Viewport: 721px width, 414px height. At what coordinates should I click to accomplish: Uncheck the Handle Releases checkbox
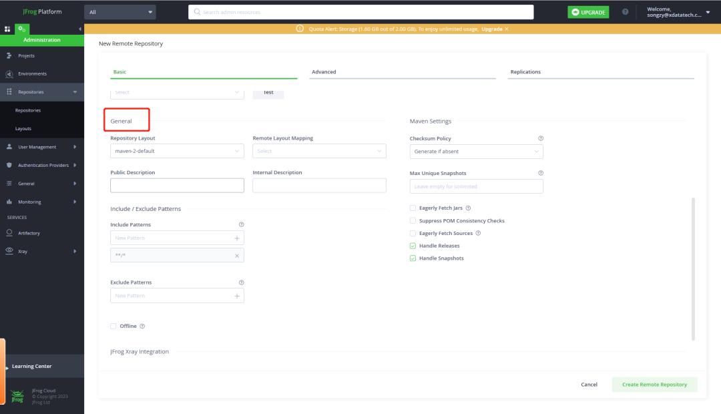point(413,246)
